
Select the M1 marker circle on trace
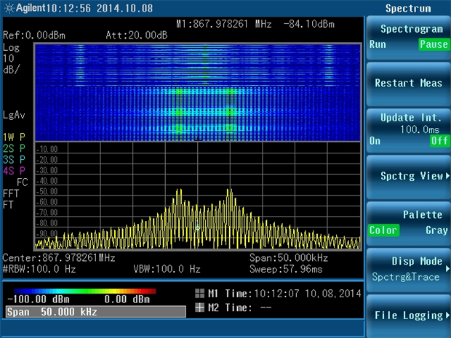[198, 228]
